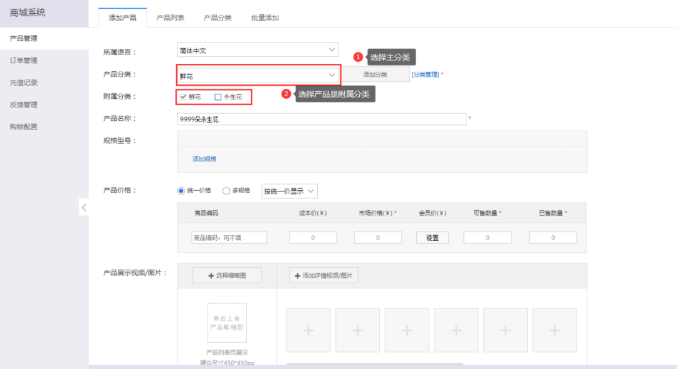The width and height of the screenshot is (677, 369).
Task: Click the 选择缩略图 button
Action: pyautogui.click(x=227, y=275)
